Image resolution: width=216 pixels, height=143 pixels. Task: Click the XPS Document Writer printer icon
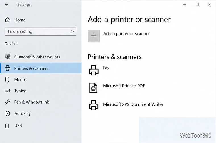(94, 105)
